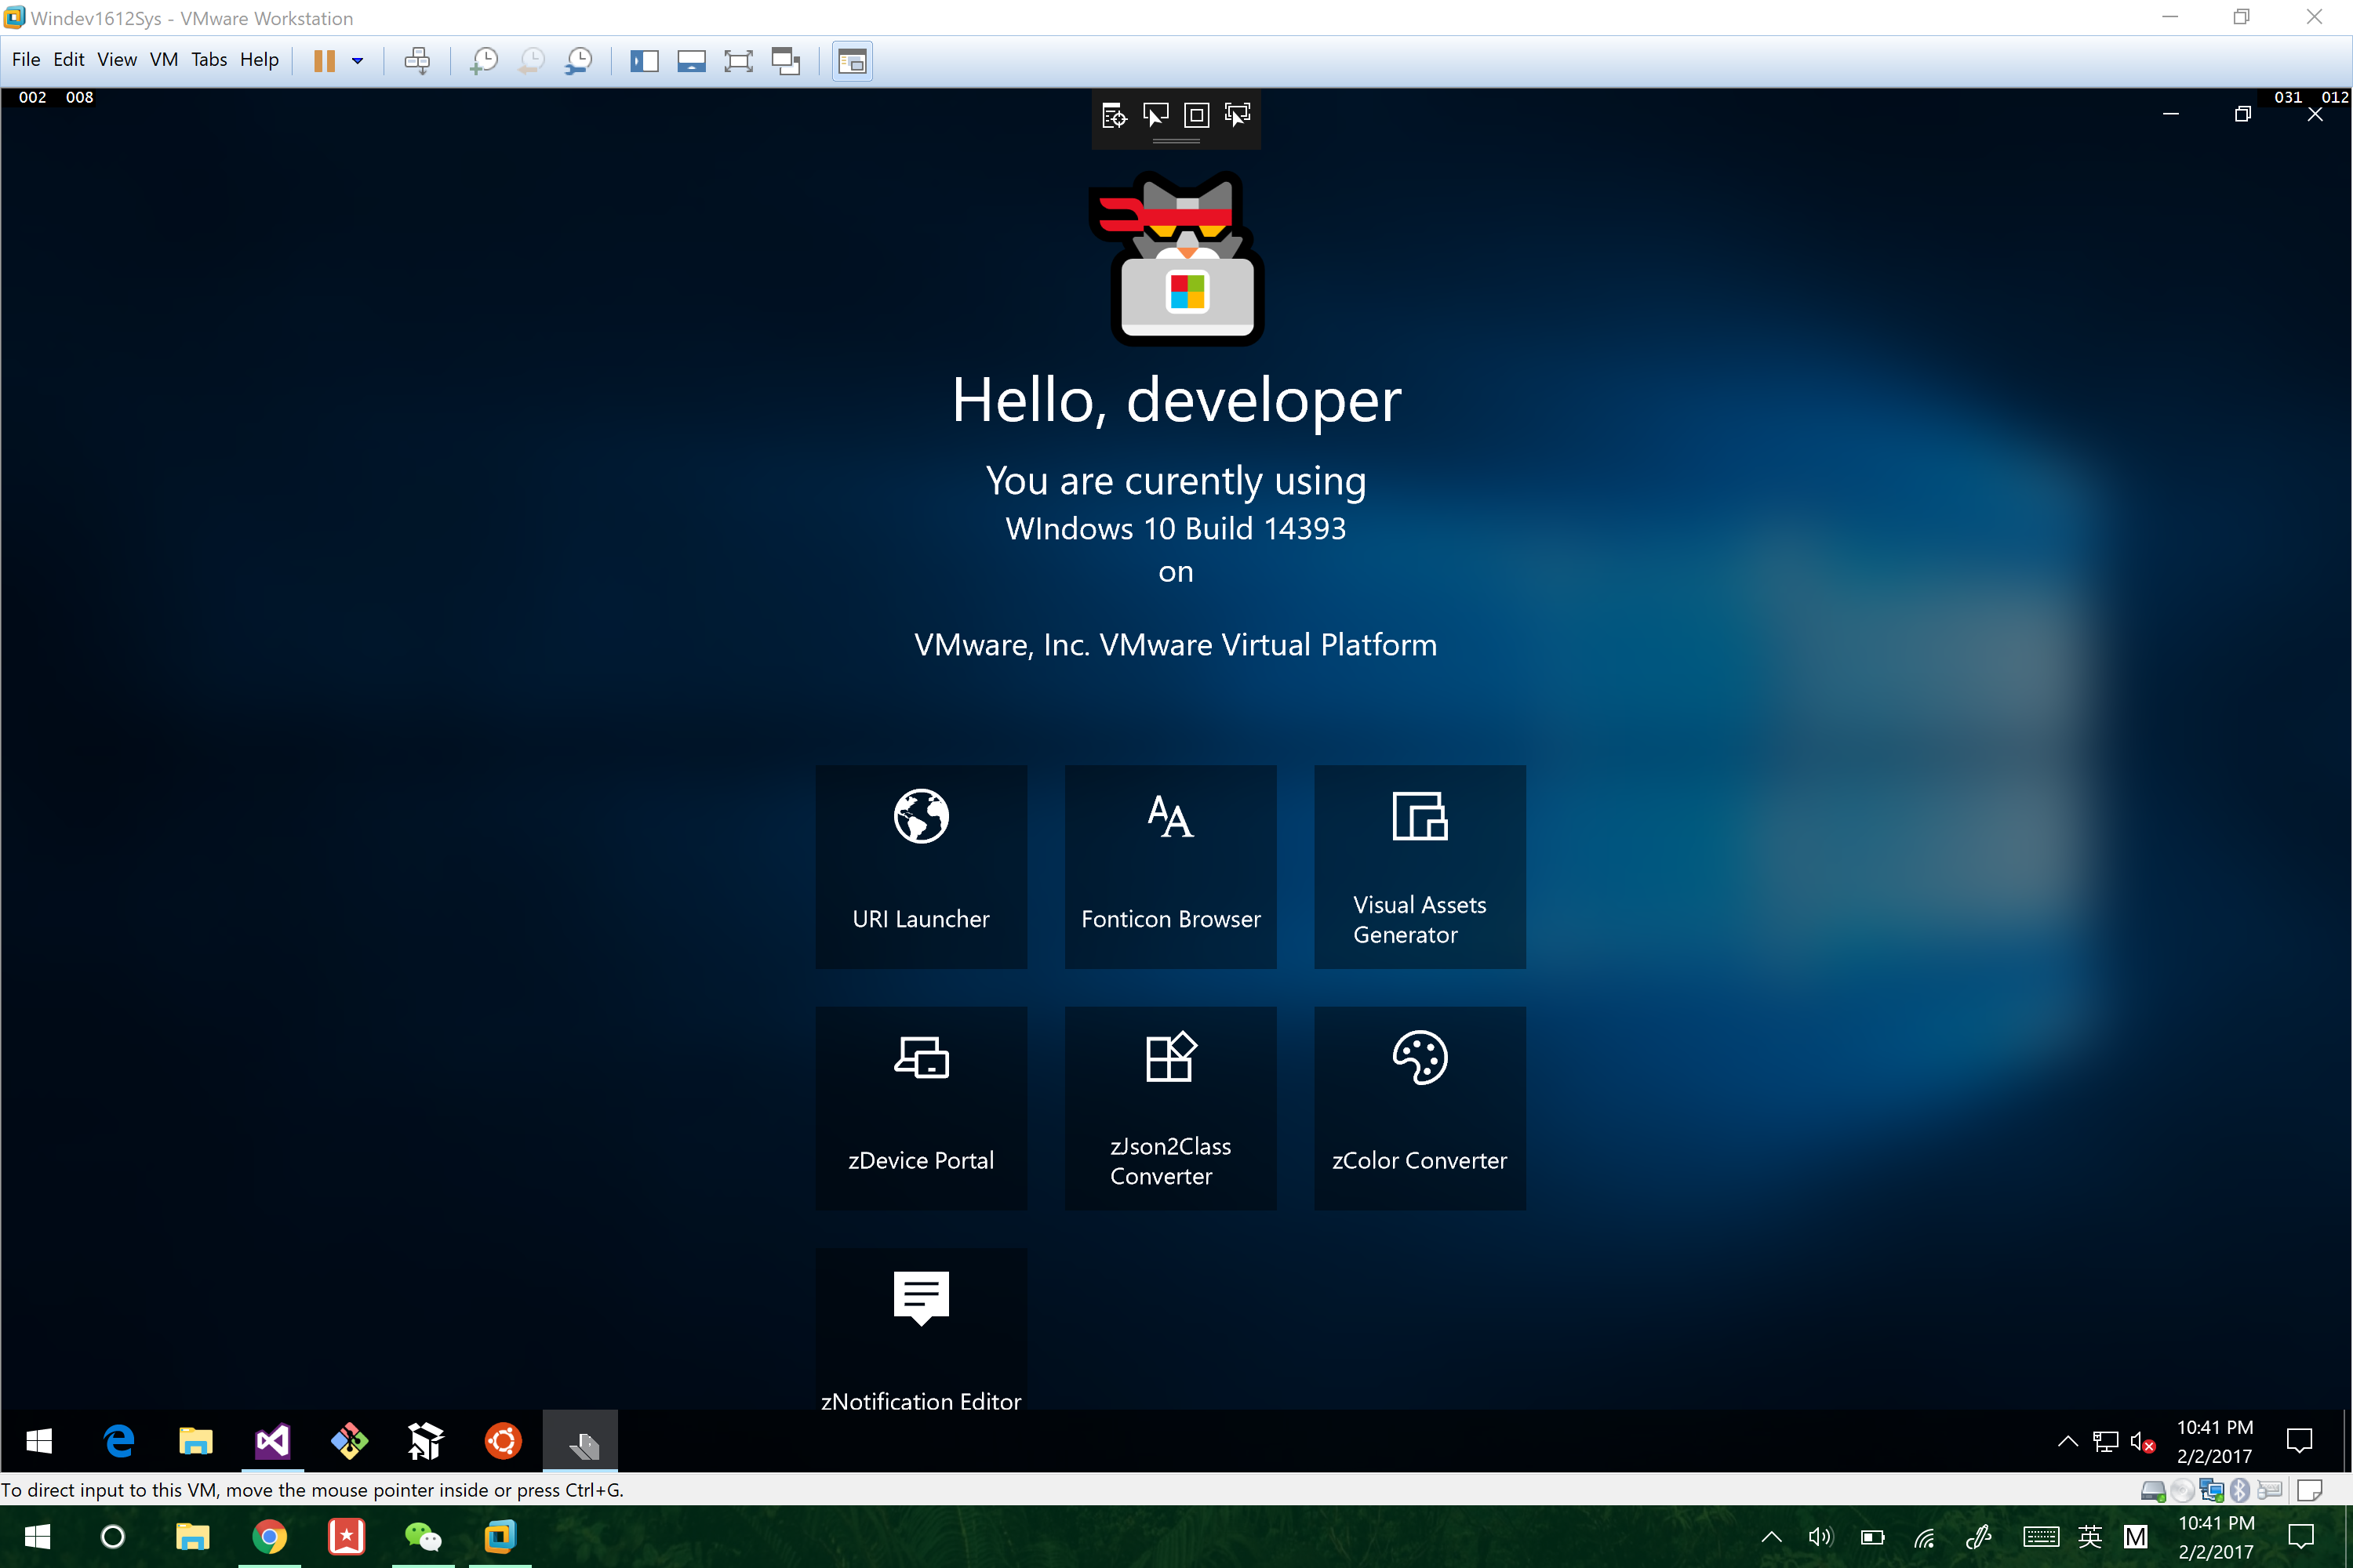
Task: Click the revert to snapshot icon
Action: [531, 61]
